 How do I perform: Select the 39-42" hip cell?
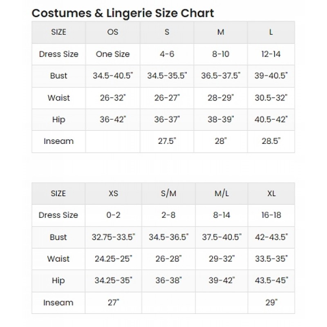222,280
